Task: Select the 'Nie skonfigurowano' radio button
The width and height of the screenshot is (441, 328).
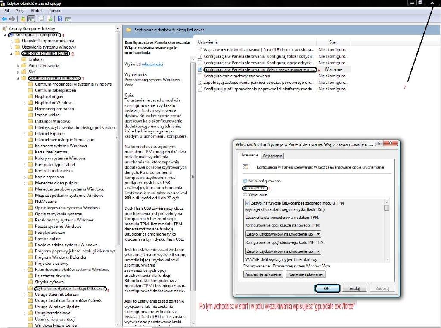Action: [x=245, y=181]
